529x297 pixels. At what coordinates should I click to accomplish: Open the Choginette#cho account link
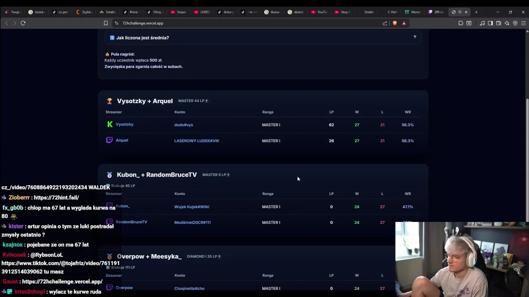pyautogui.click(x=189, y=288)
